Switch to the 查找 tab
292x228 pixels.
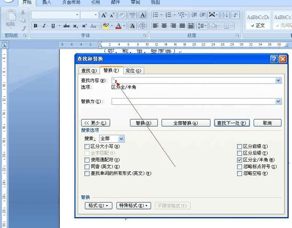coord(89,71)
